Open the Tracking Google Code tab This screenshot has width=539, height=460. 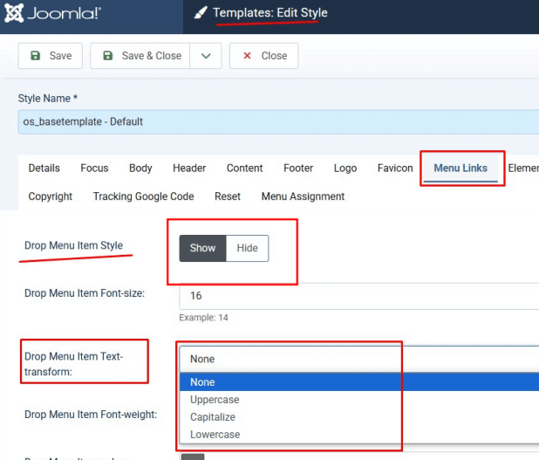[143, 196]
